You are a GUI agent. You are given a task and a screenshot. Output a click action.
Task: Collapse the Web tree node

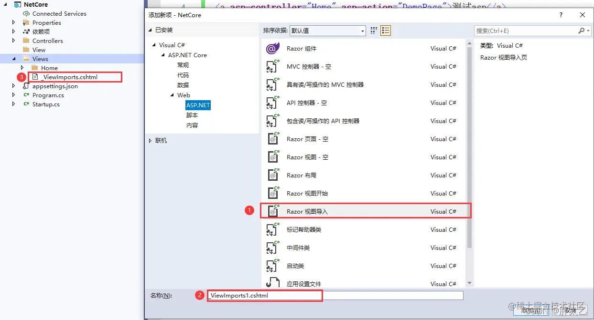click(172, 95)
